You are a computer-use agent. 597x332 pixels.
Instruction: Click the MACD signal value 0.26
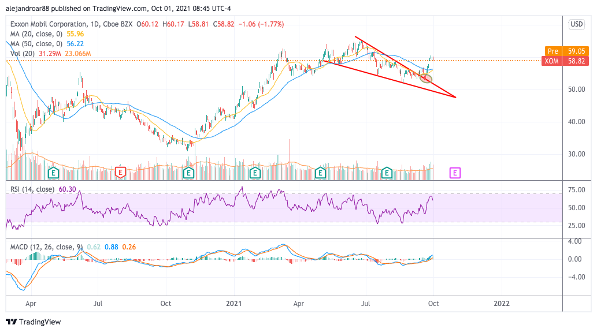click(x=129, y=247)
